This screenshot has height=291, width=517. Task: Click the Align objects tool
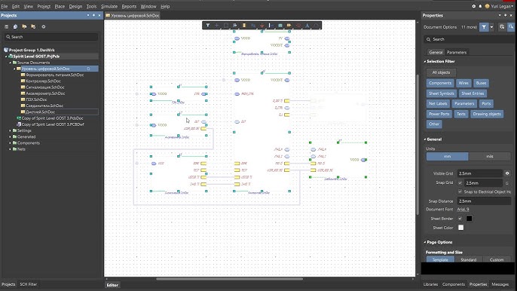(235, 26)
